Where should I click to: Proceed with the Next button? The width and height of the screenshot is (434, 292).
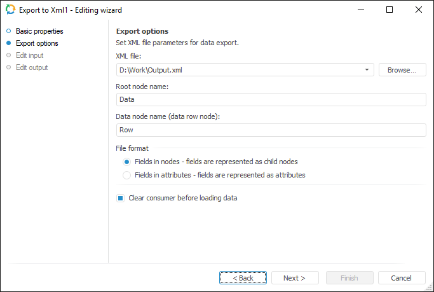point(295,278)
